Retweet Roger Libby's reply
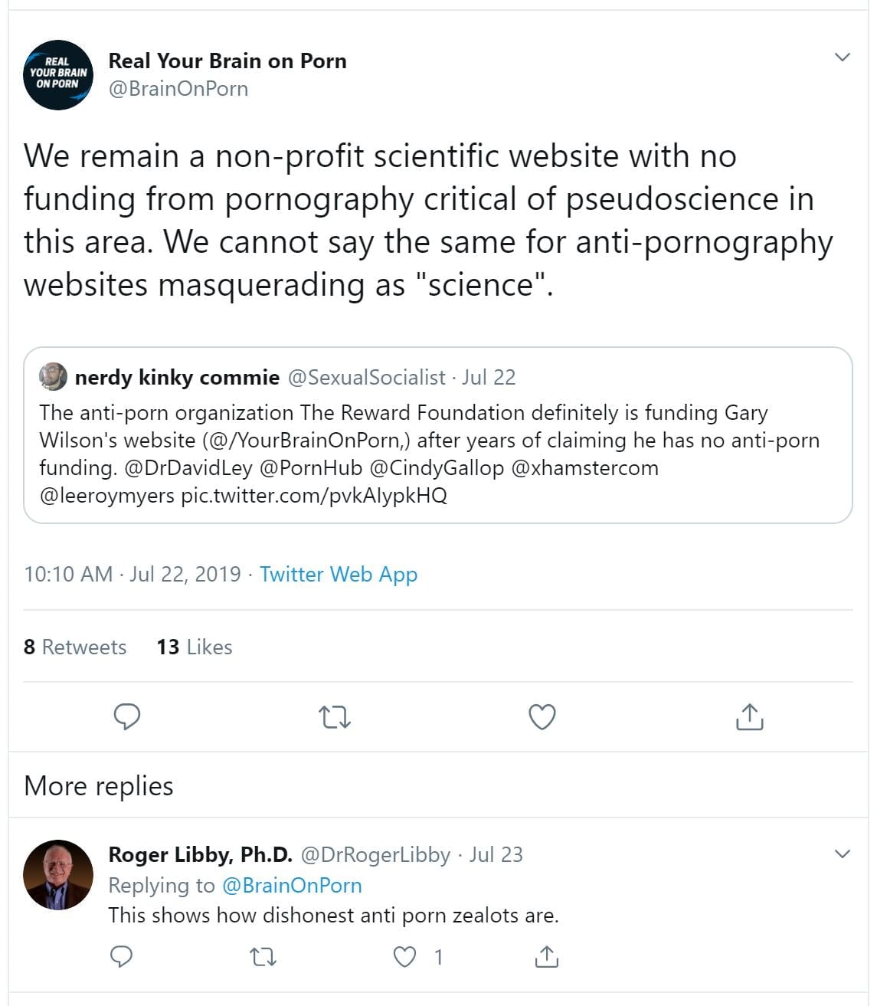 (263, 956)
